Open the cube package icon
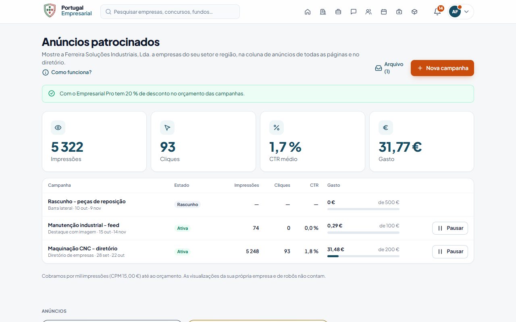Viewport: 516px width, 322px height. pos(414,12)
